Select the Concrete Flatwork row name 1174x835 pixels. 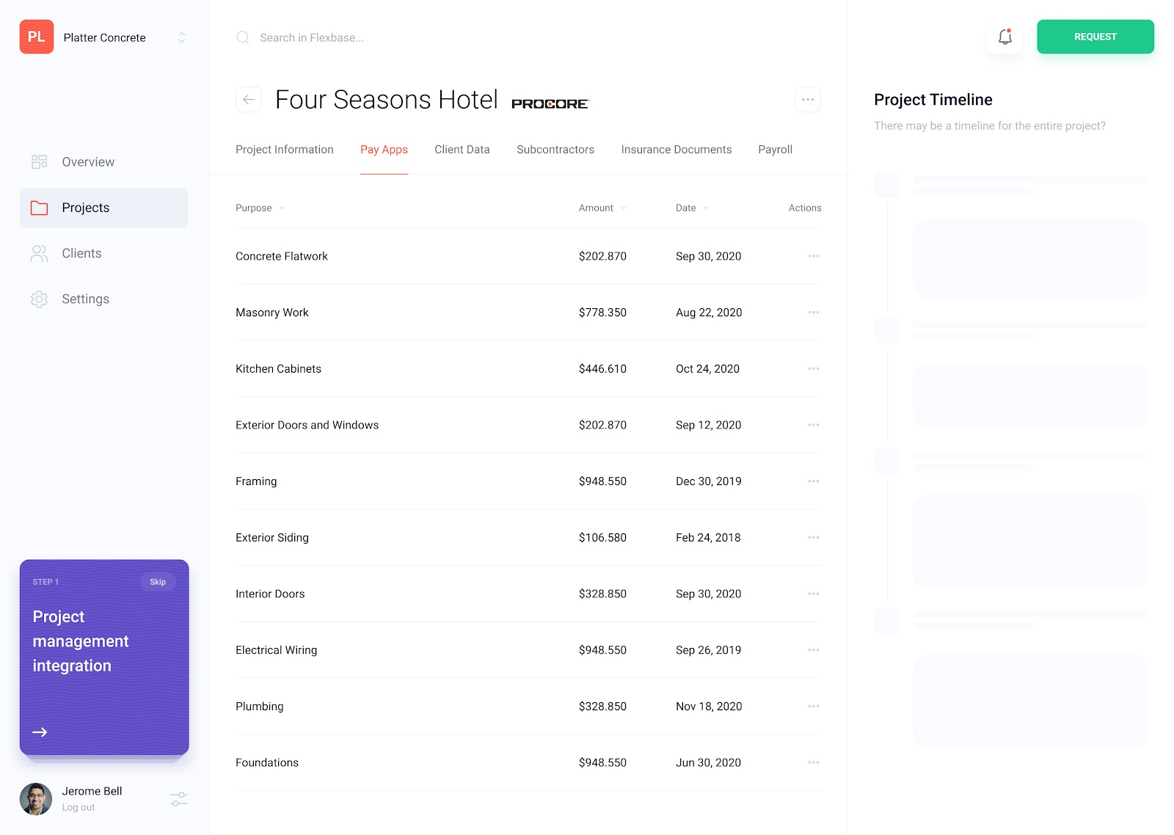coord(282,256)
